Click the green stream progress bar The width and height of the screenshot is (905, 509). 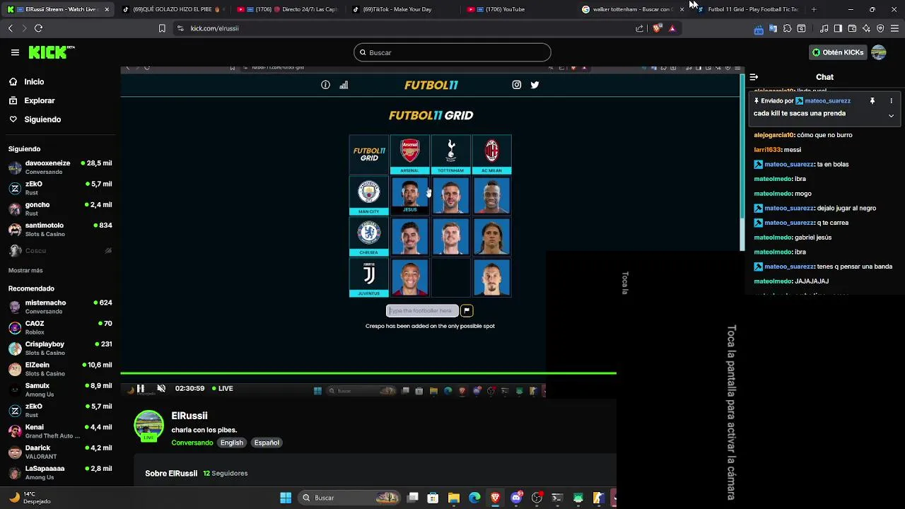pyautogui.click(x=368, y=373)
